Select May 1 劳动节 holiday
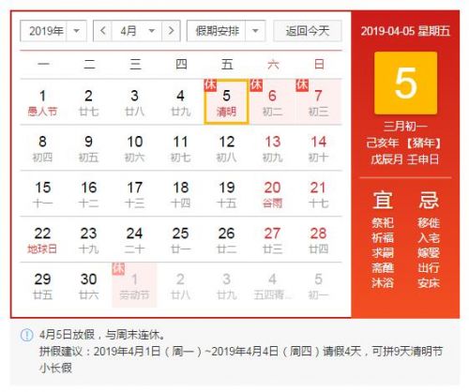 pyautogui.click(x=134, y=286)
